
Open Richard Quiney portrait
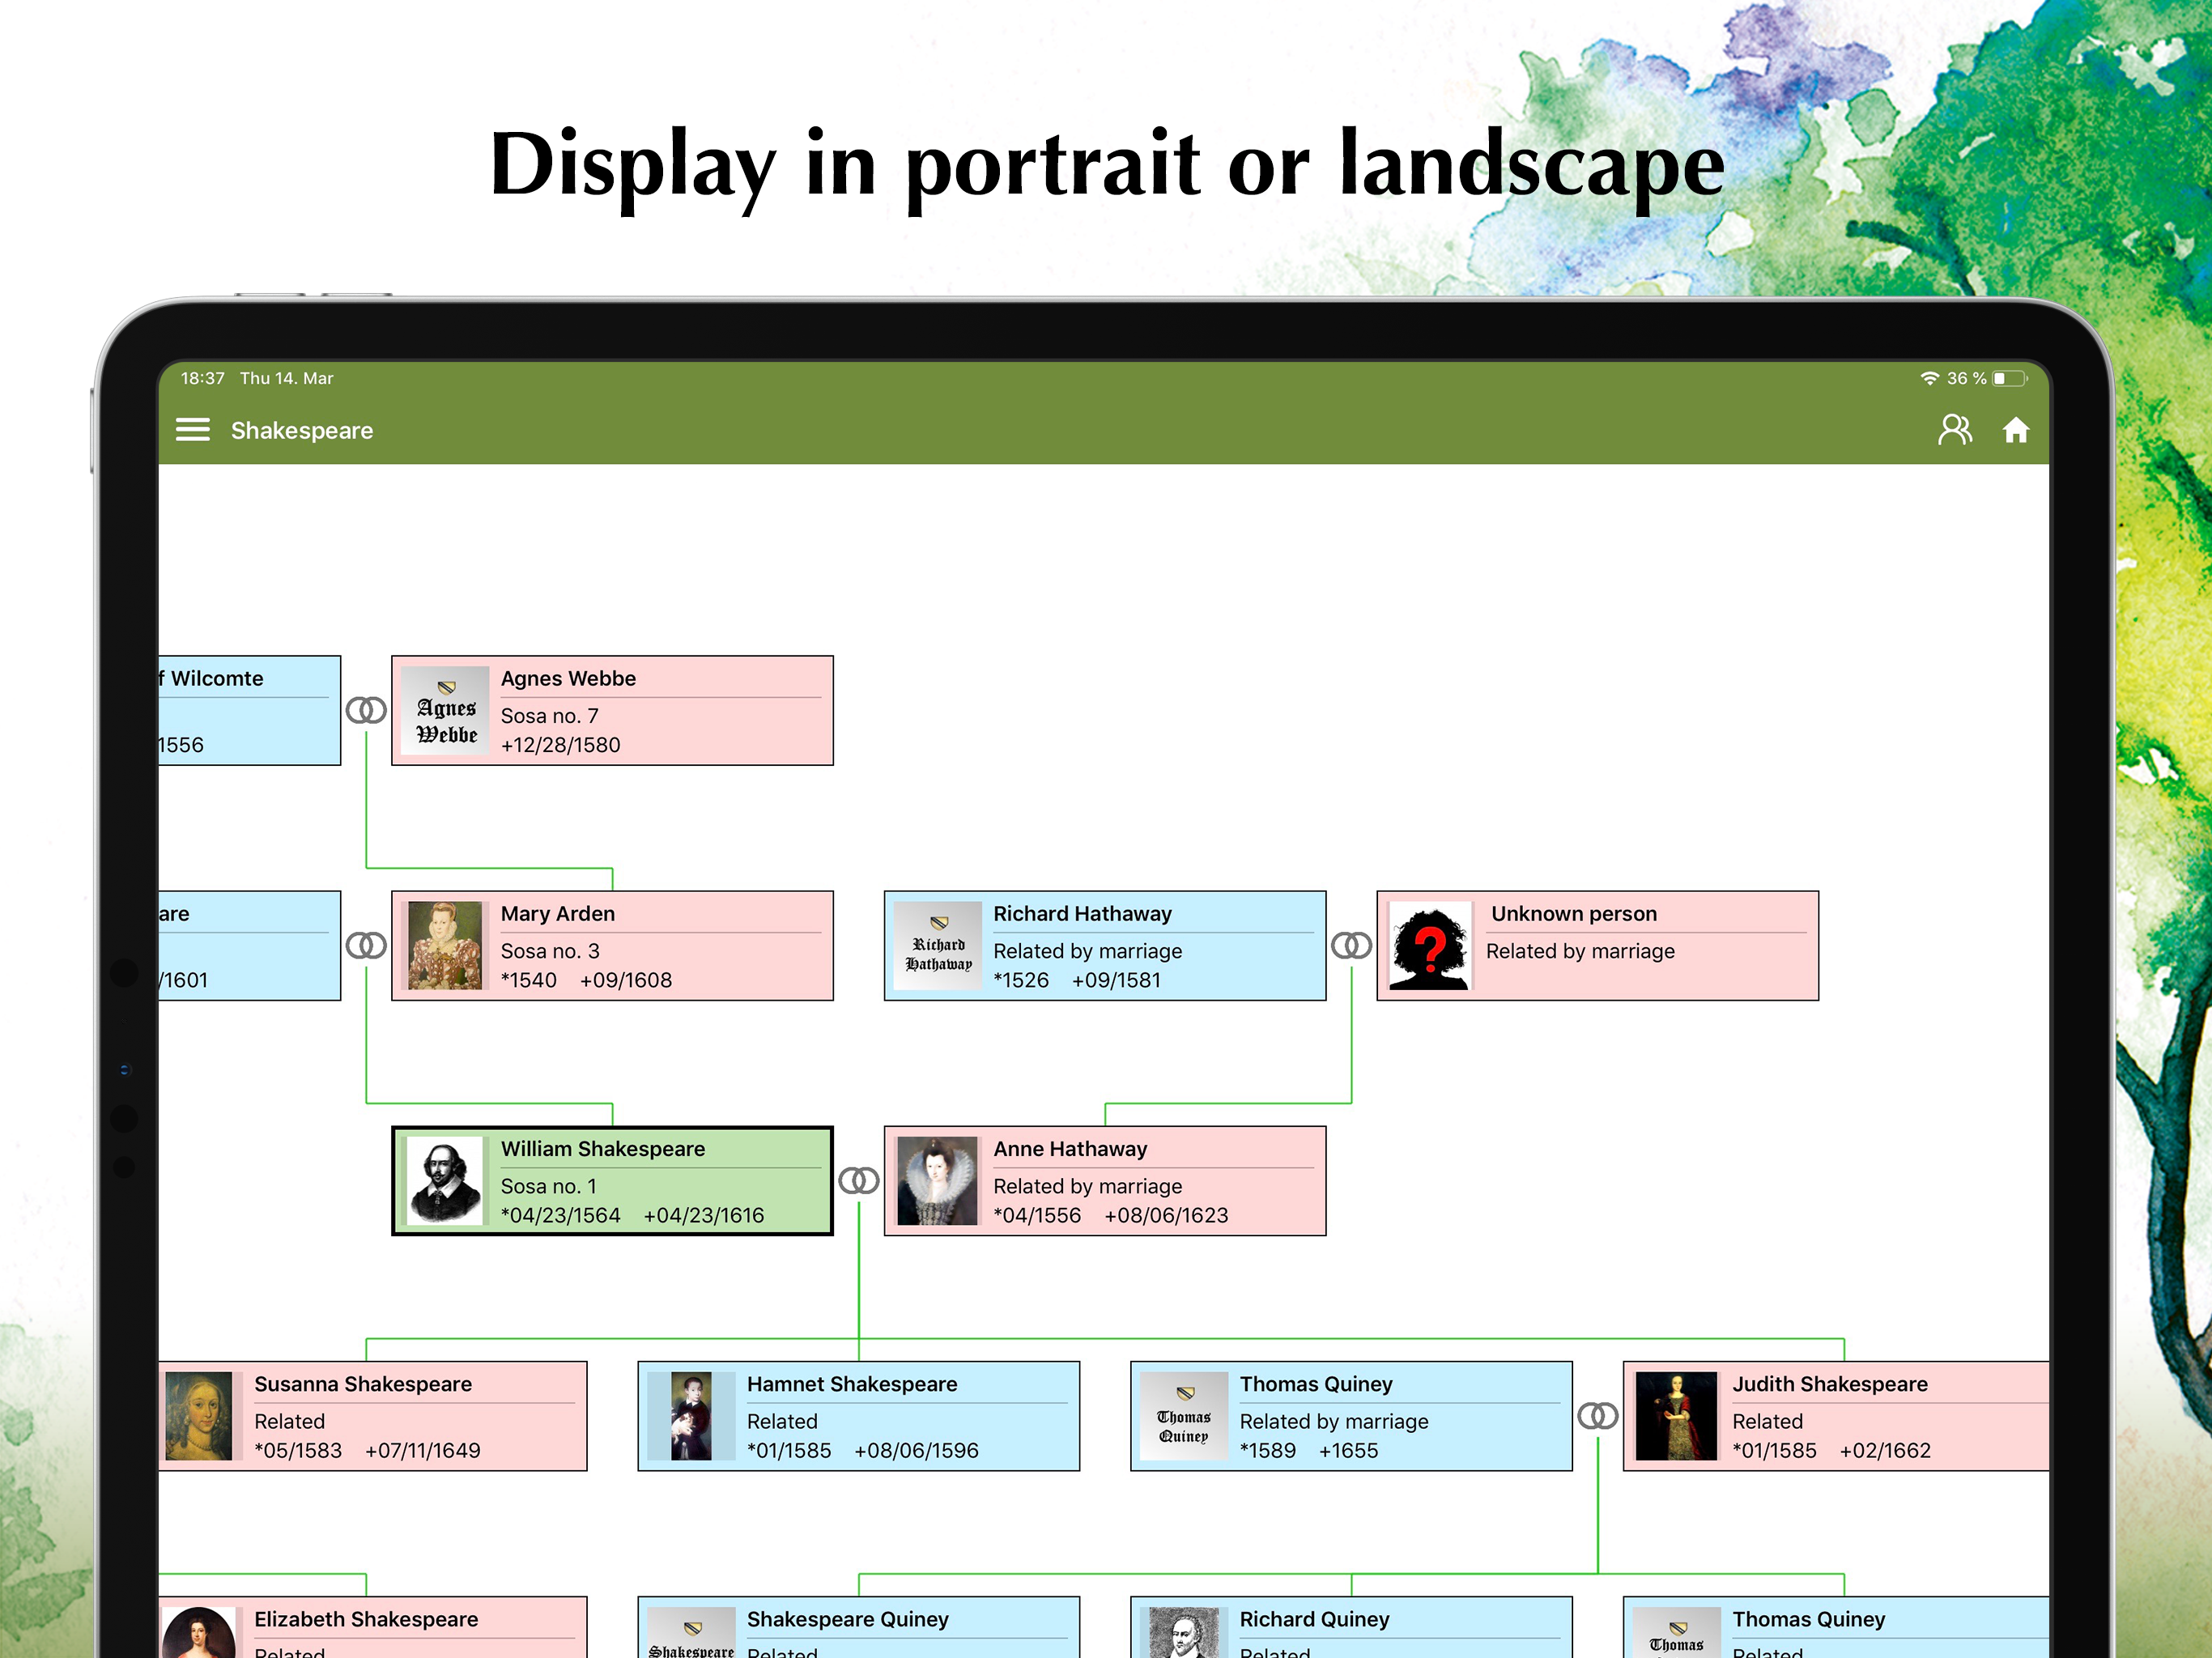tap(1184, 1632)
